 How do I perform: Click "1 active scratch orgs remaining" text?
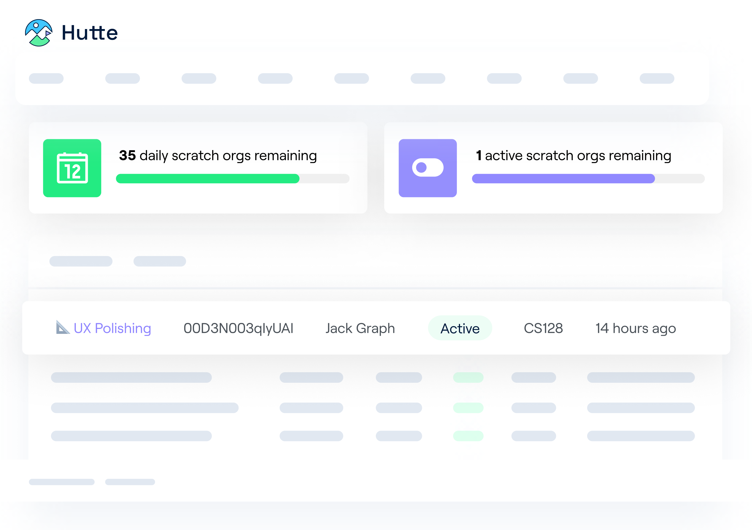573,155
